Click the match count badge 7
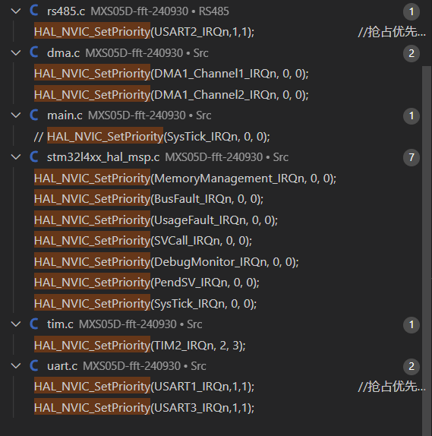 (412, 158)
